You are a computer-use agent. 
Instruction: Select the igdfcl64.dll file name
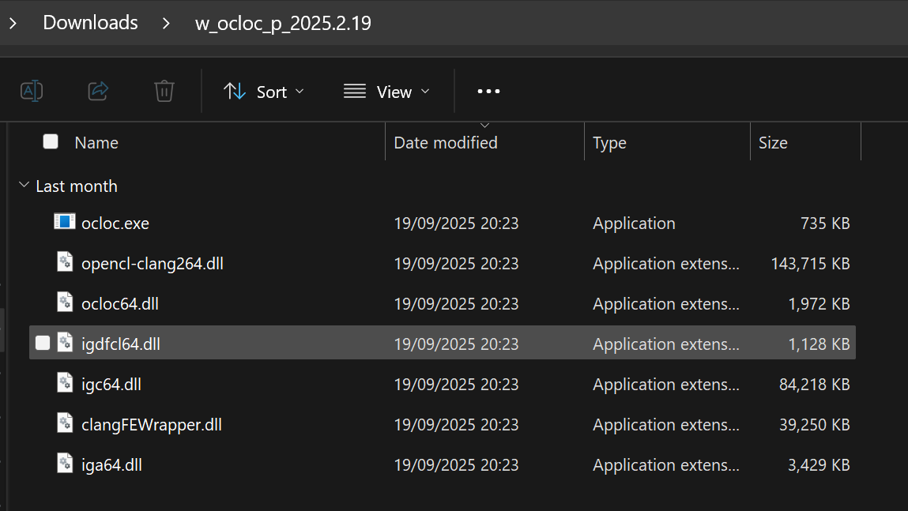(120, 344)
